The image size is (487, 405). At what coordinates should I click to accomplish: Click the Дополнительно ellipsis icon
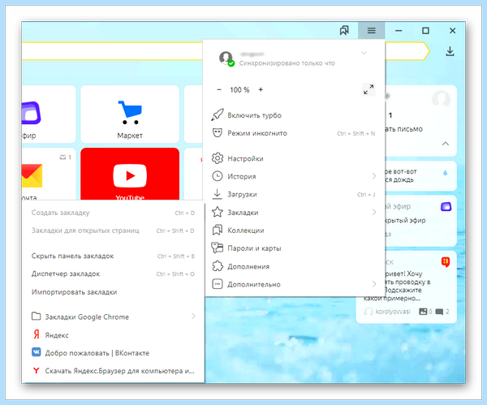click(x=217, y=284)
